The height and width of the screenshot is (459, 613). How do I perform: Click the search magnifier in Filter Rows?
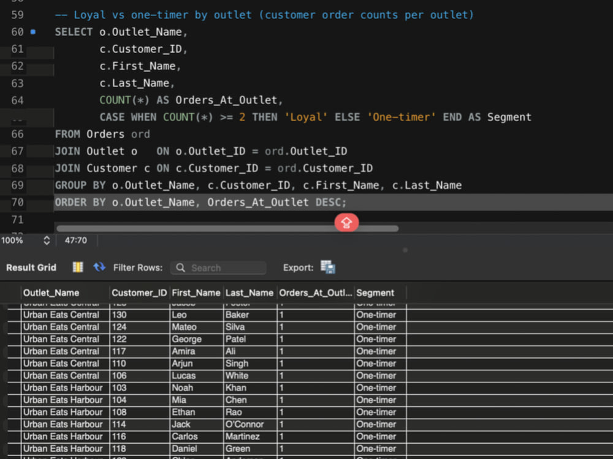point(180,267)
